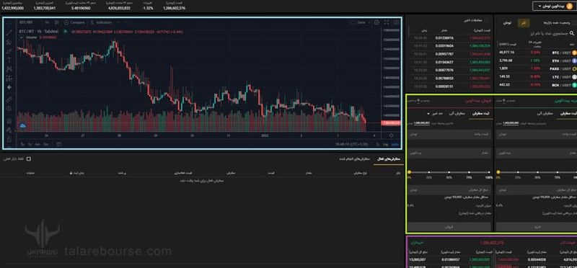Click the LTC coin icon in market list

[574, 76]
